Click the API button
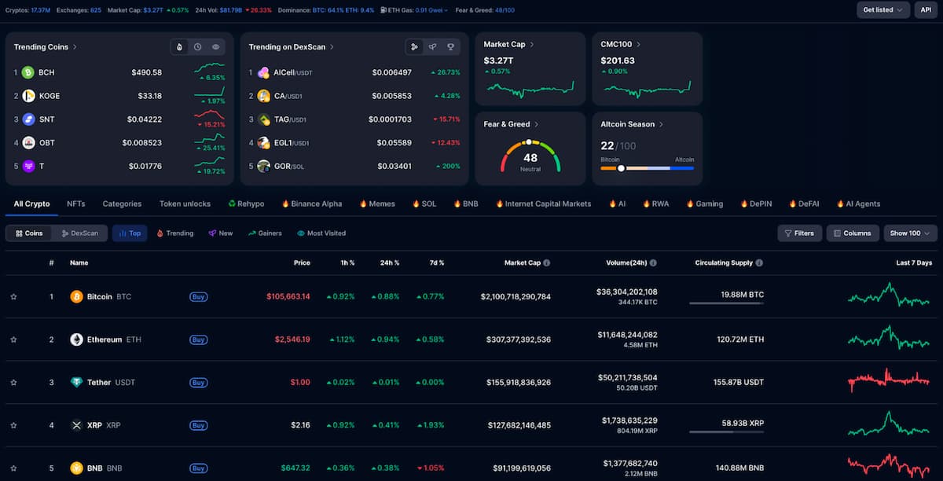 point(926,10)
